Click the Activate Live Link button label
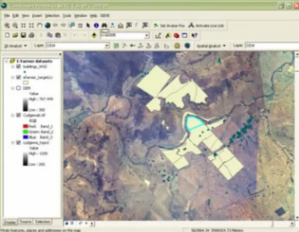The width and height of the screenshot is (299, 232). [209, 26]
